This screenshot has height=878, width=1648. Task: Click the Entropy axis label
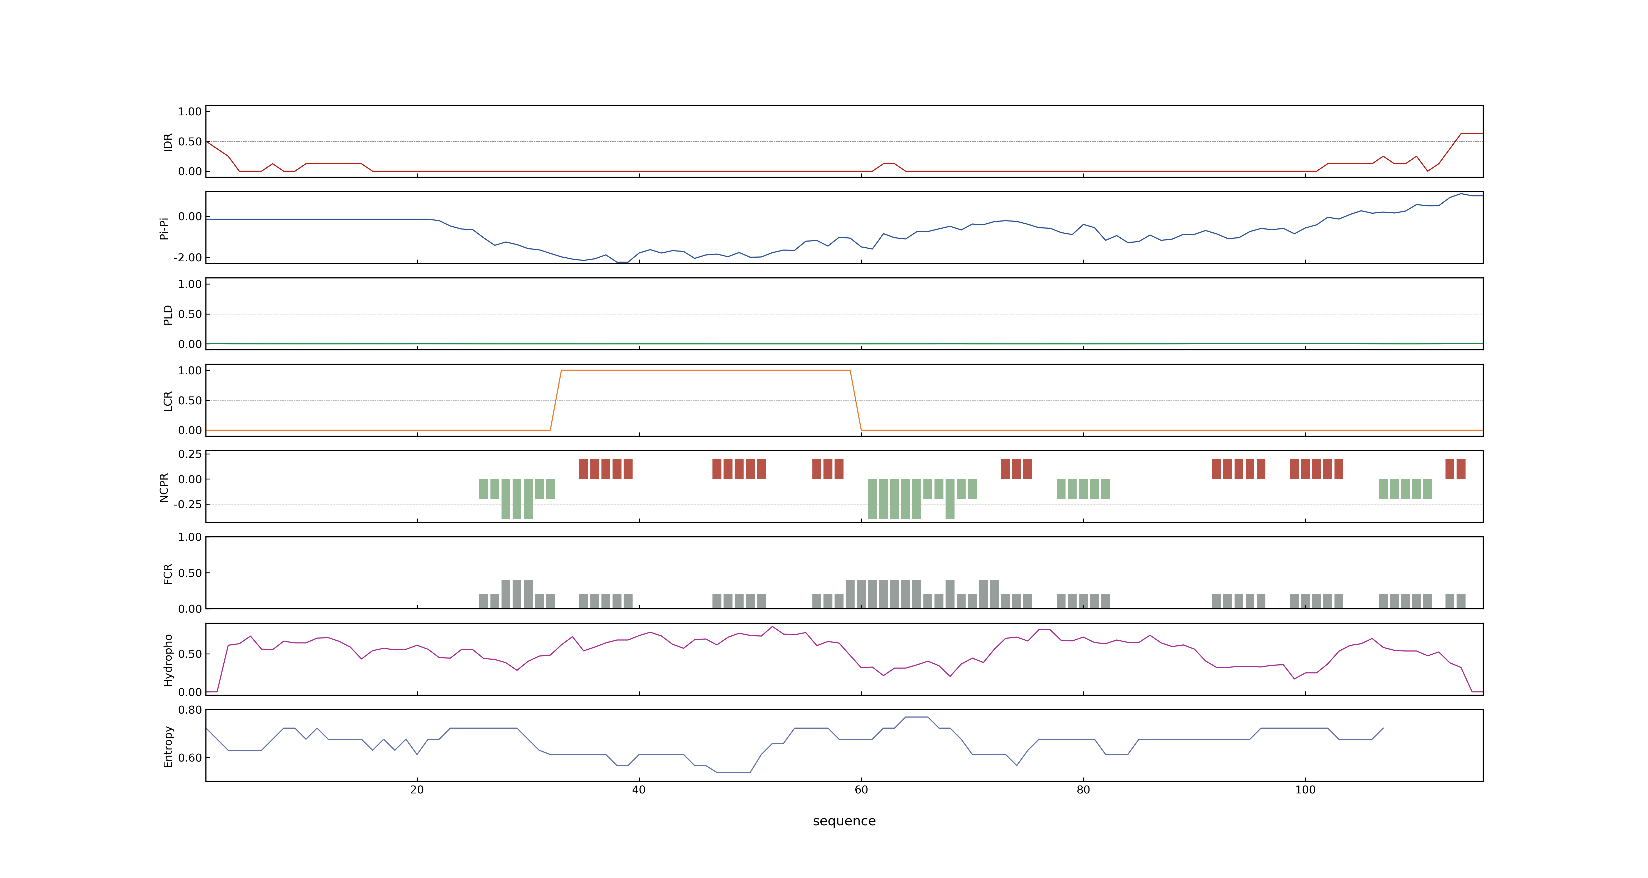pyautogui.click(x=168, y=746)
